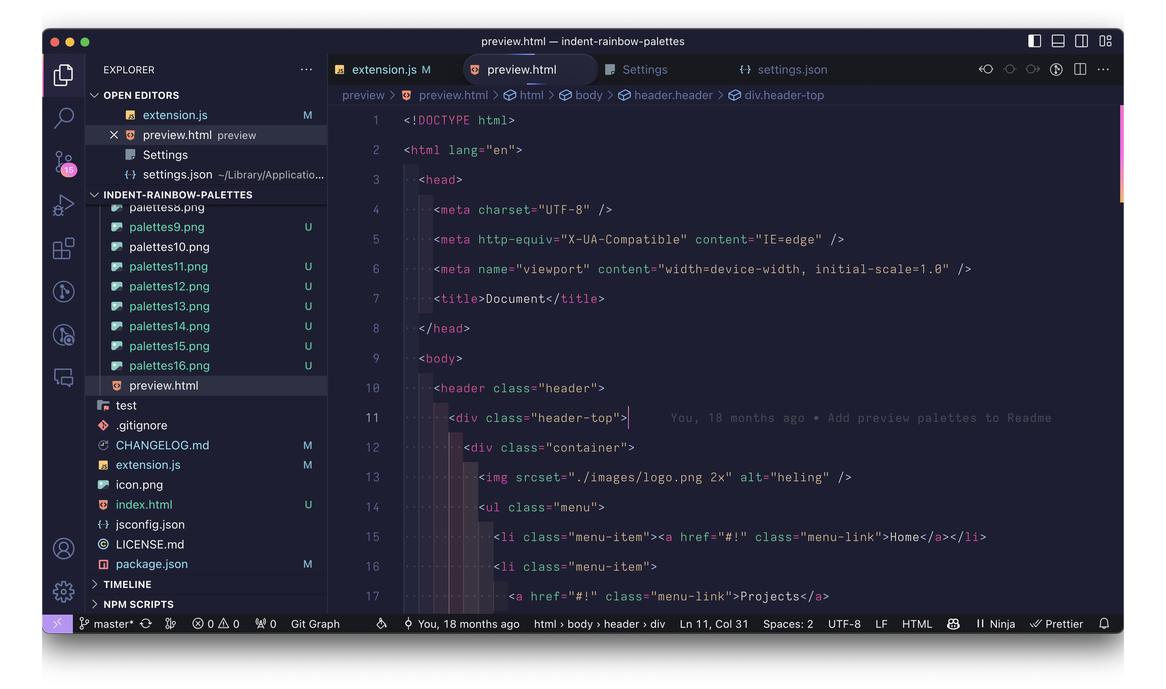This screenshot has width=1166, height=689.
Task: Expand the NPM SCRIPTS section
Action: [x=138, y=604]
